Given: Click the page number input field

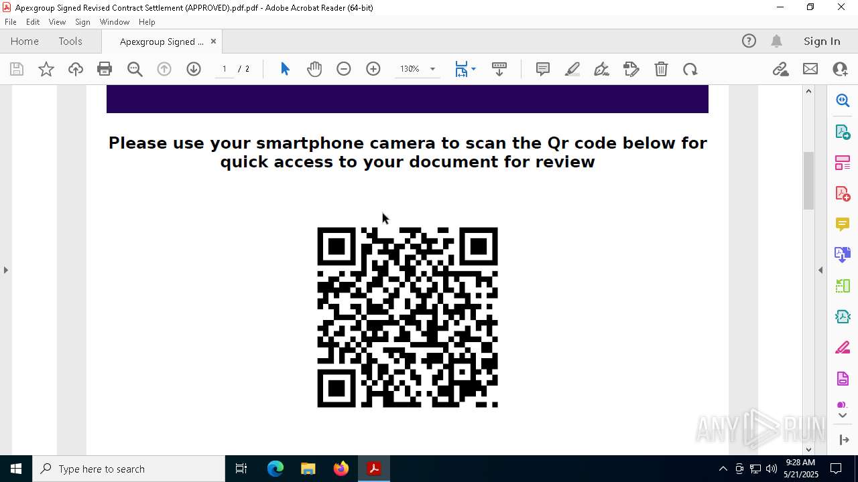Looking at the screenshot, I should [225, 69].
